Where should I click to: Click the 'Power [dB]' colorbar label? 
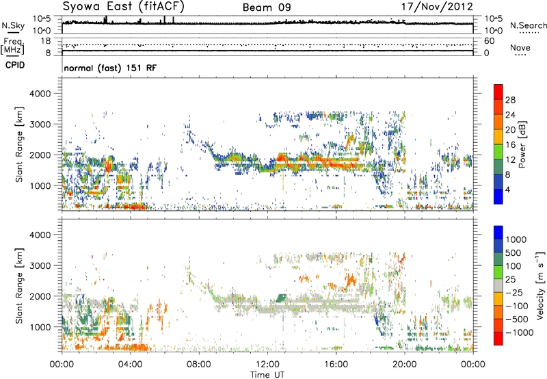point(522,144)
